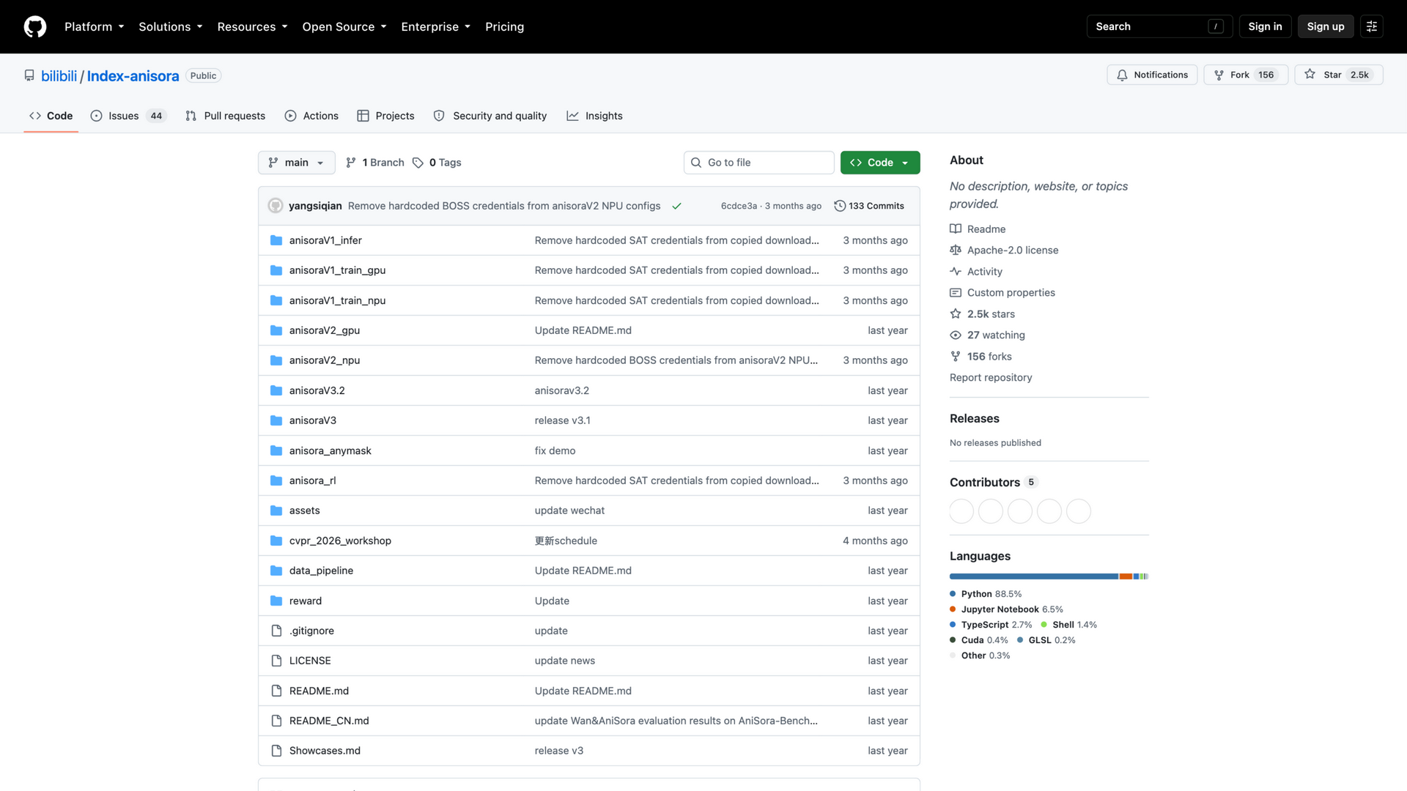Click the GitHub logo icon
This screenshot has height=791, width=1407.
point(35,26)
